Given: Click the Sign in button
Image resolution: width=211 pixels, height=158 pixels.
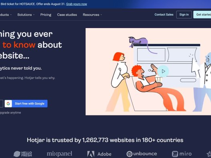Looking at the screenshot, I should click(x=184, y=14).
